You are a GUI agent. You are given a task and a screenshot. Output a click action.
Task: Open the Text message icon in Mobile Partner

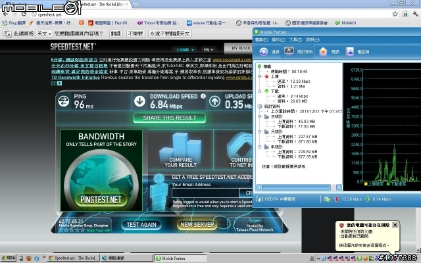[323, 51]
